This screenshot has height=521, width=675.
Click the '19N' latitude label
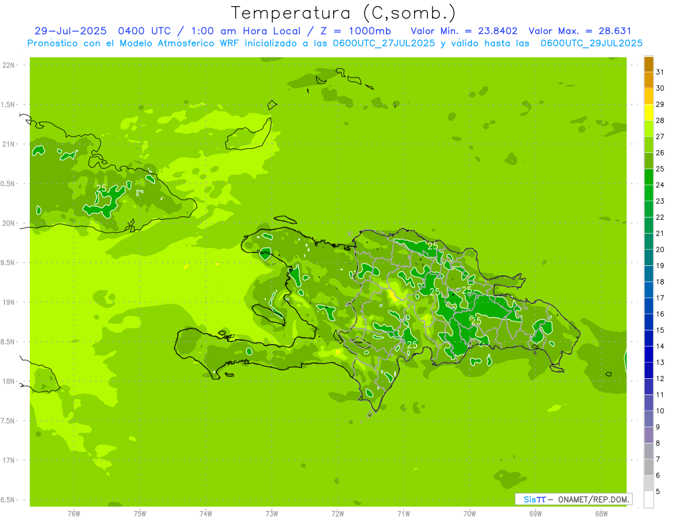(8, 302)
